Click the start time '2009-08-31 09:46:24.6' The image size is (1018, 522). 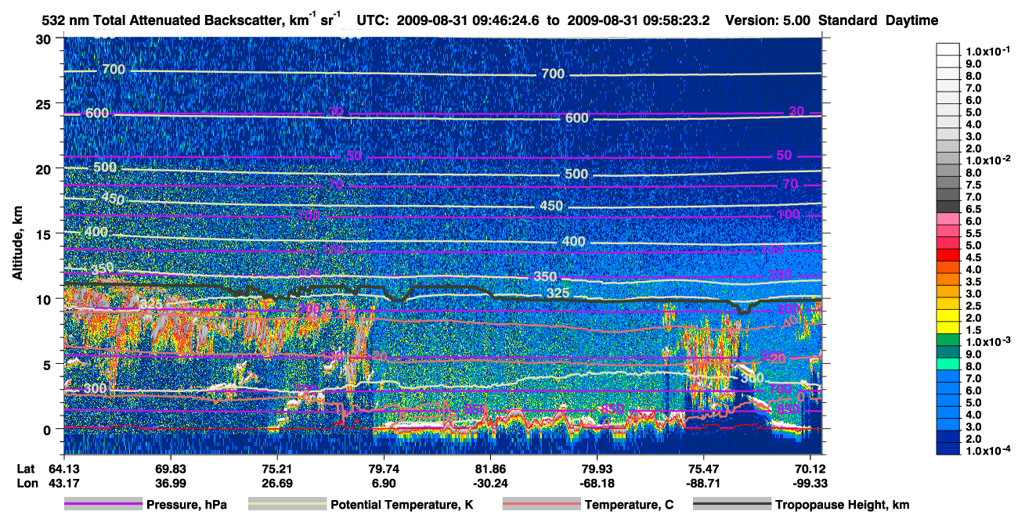pos(467,20)
